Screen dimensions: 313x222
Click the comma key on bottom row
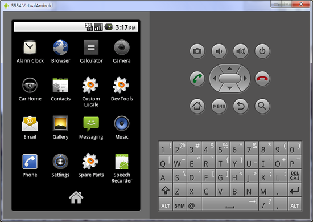point(280,204)
